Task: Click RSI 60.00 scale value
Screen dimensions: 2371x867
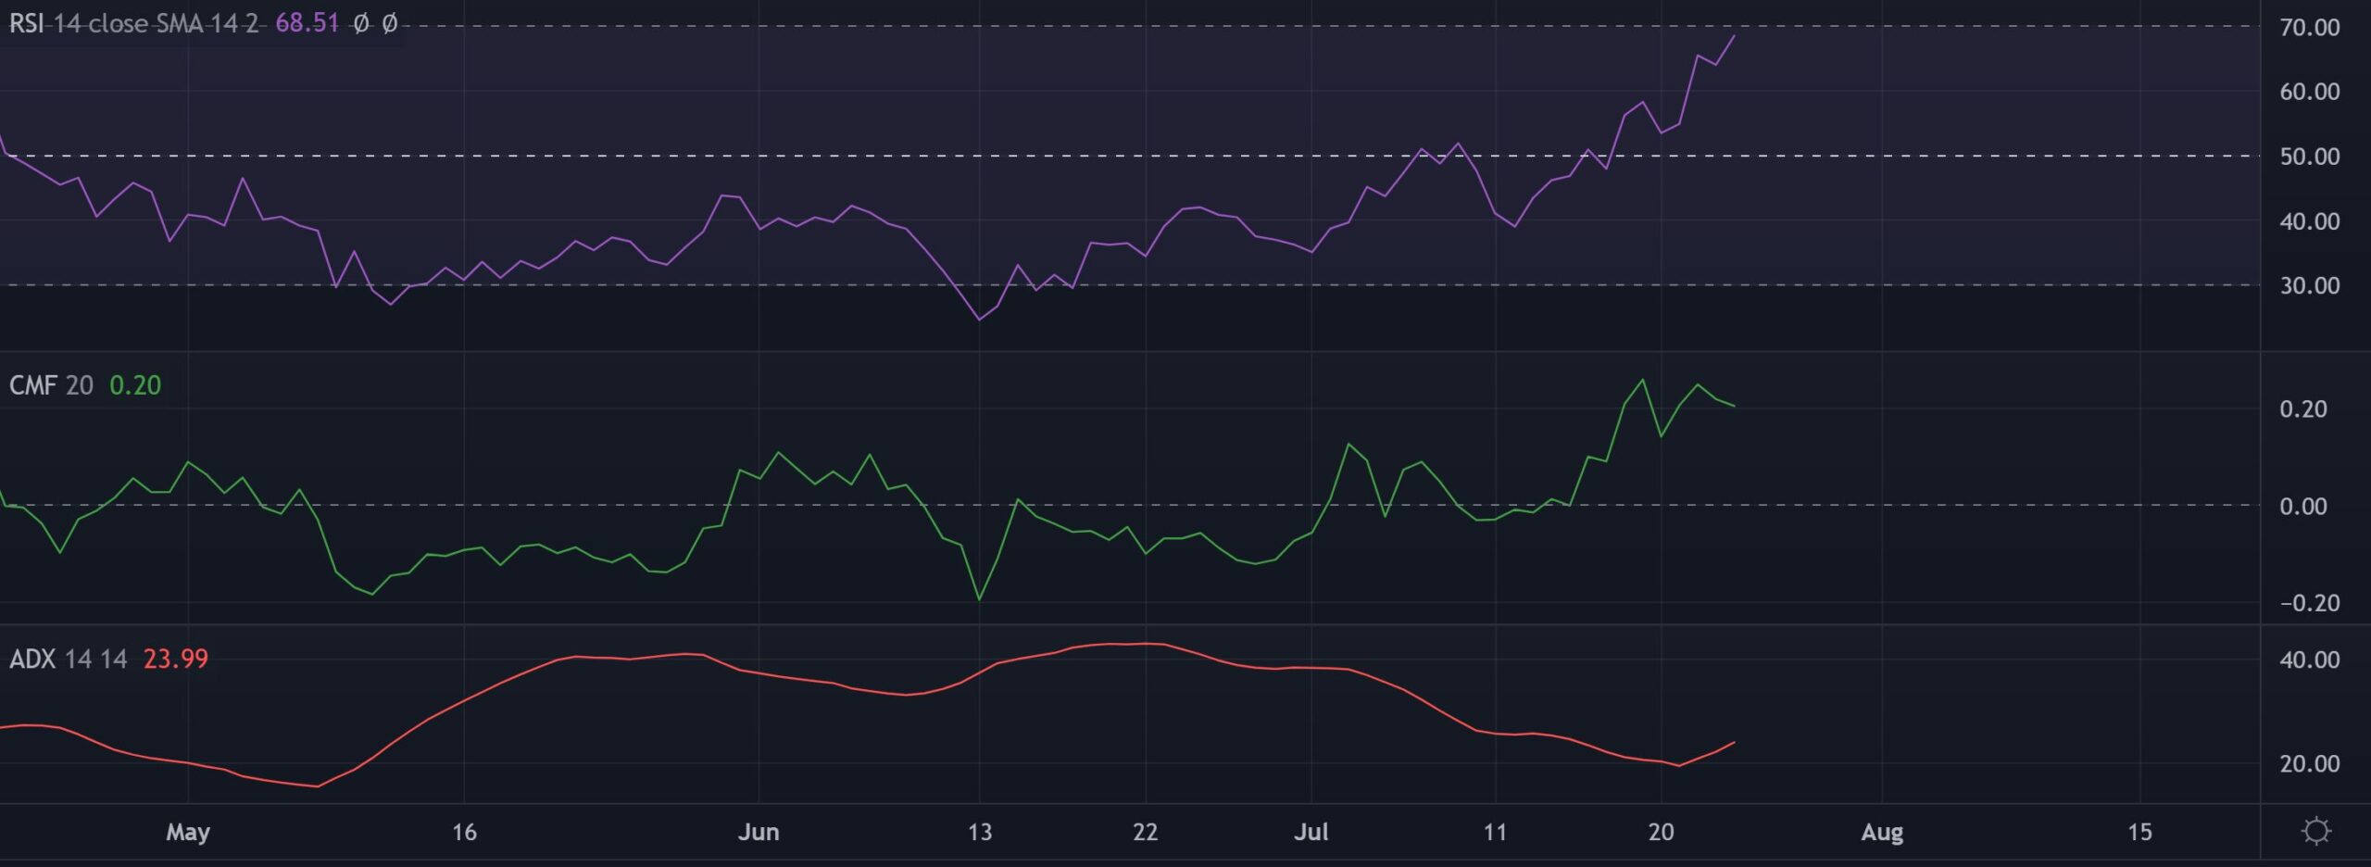Action: (2310, 92)
